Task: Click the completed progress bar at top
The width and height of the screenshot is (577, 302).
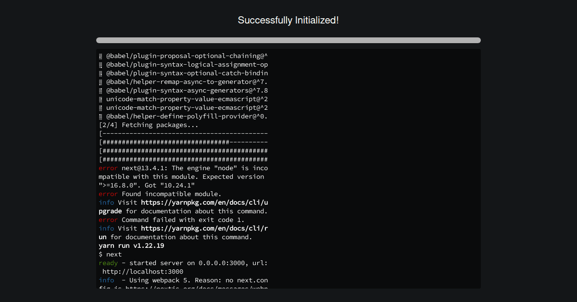Action: (x=288, y=40)
